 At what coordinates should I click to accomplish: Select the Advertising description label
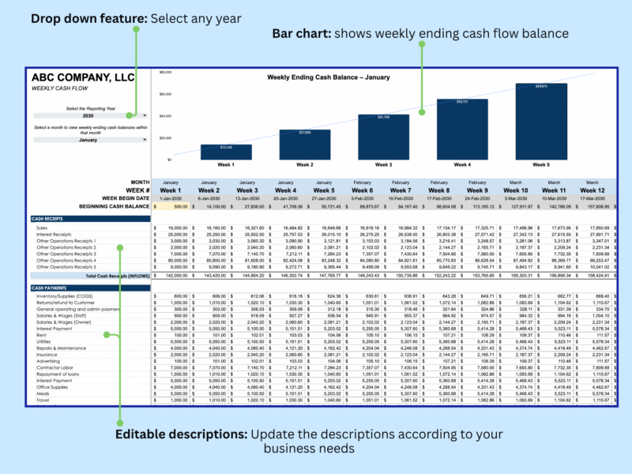click(48, 361)
